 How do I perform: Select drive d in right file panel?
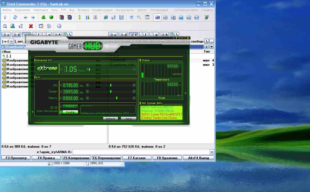pyautogui.click(x=123, y=35)
